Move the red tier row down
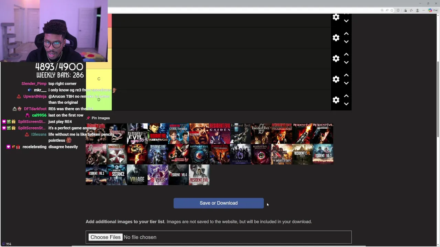This screenshot has width=440, height=247. click(x=346, y=21)
